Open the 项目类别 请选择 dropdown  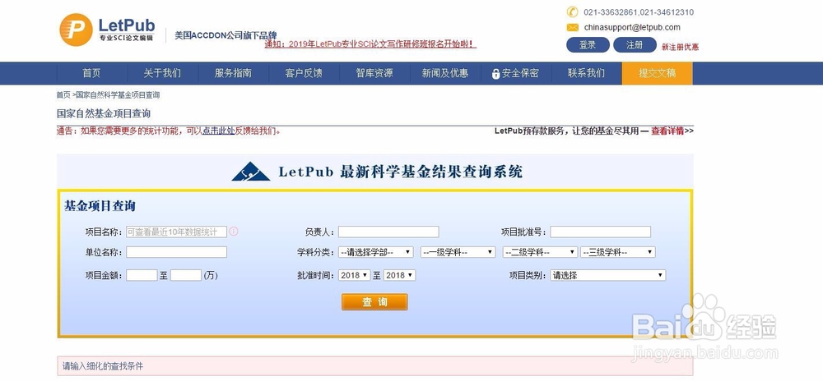[x=608, y=275]
